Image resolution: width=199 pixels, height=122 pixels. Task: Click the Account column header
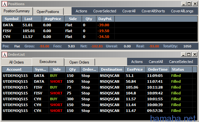pos(17,69)
